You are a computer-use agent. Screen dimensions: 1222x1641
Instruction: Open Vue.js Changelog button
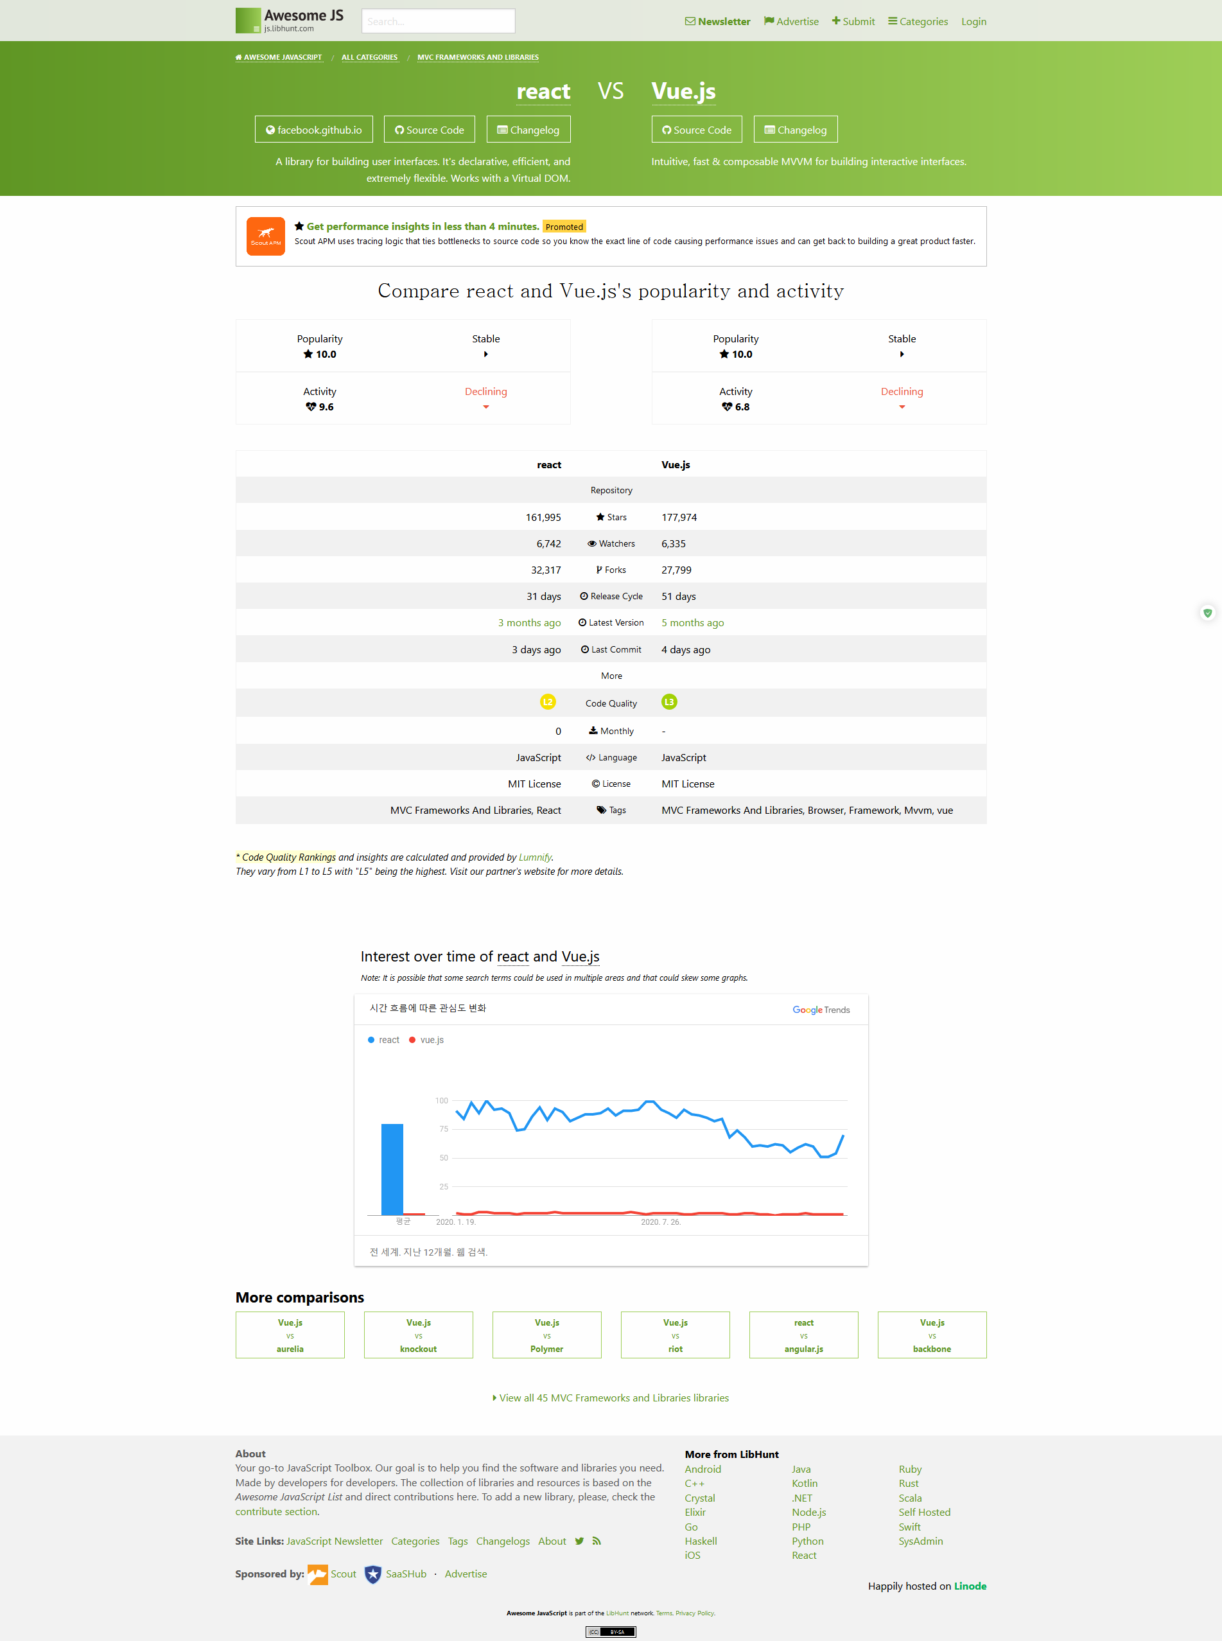pyautogui.click(x=795, y=130)
